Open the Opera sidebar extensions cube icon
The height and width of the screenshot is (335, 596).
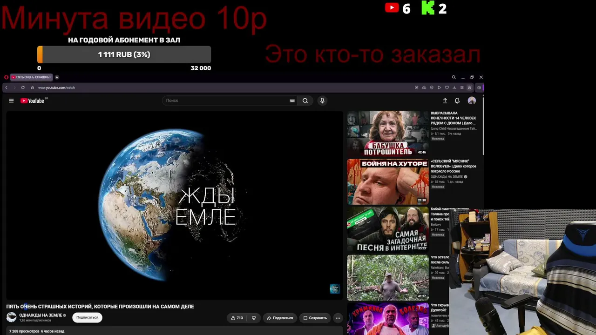coord(479,87)
